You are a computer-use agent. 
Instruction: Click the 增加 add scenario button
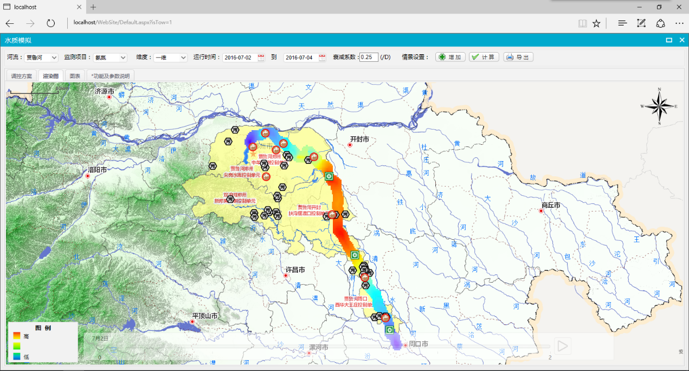tap(450, 57)
